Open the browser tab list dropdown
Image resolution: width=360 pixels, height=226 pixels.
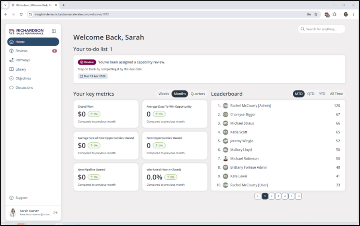pos(5,5)
